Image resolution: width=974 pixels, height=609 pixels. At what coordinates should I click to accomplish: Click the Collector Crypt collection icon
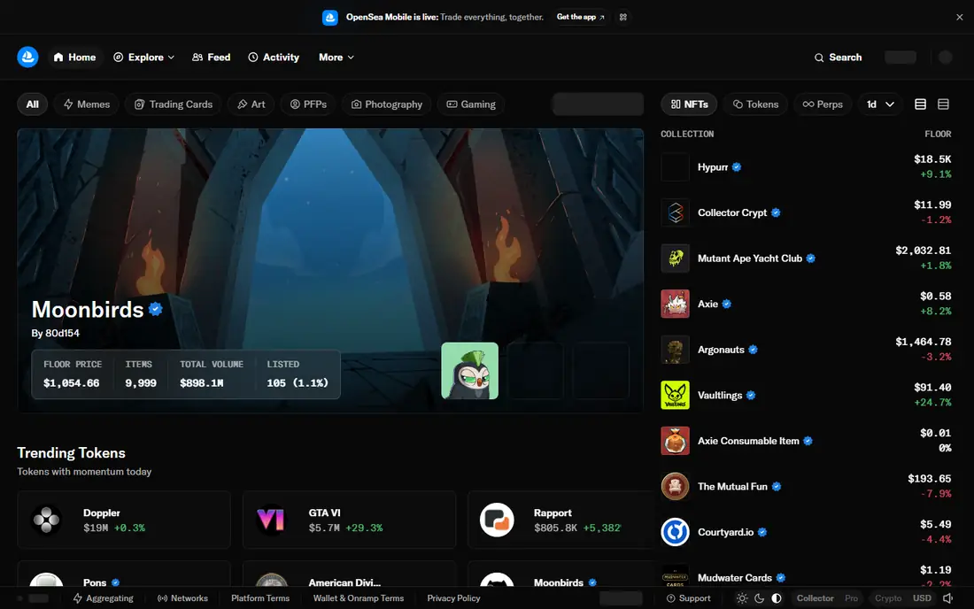pyautogui.click(x=676, y=213)
